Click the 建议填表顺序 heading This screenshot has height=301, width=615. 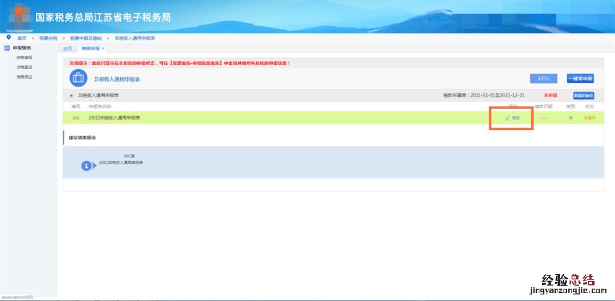pos(83,138)
